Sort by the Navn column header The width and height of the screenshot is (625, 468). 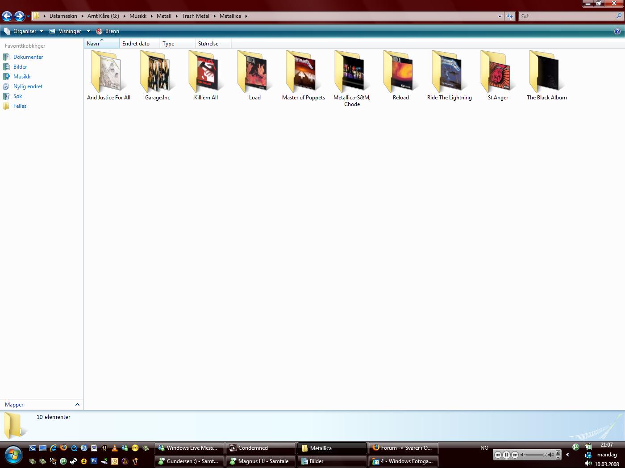click(x=101, y=44)
